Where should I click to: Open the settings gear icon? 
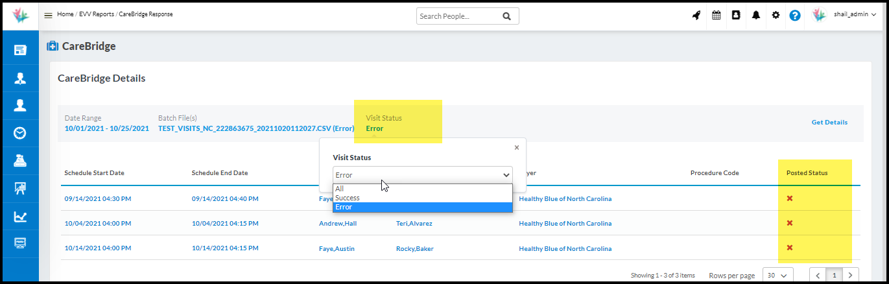click(x=776, y=16)
